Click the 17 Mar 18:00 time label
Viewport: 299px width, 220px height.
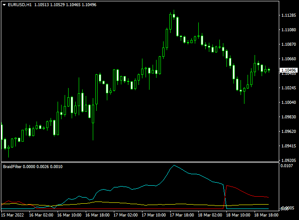(182, 215)
